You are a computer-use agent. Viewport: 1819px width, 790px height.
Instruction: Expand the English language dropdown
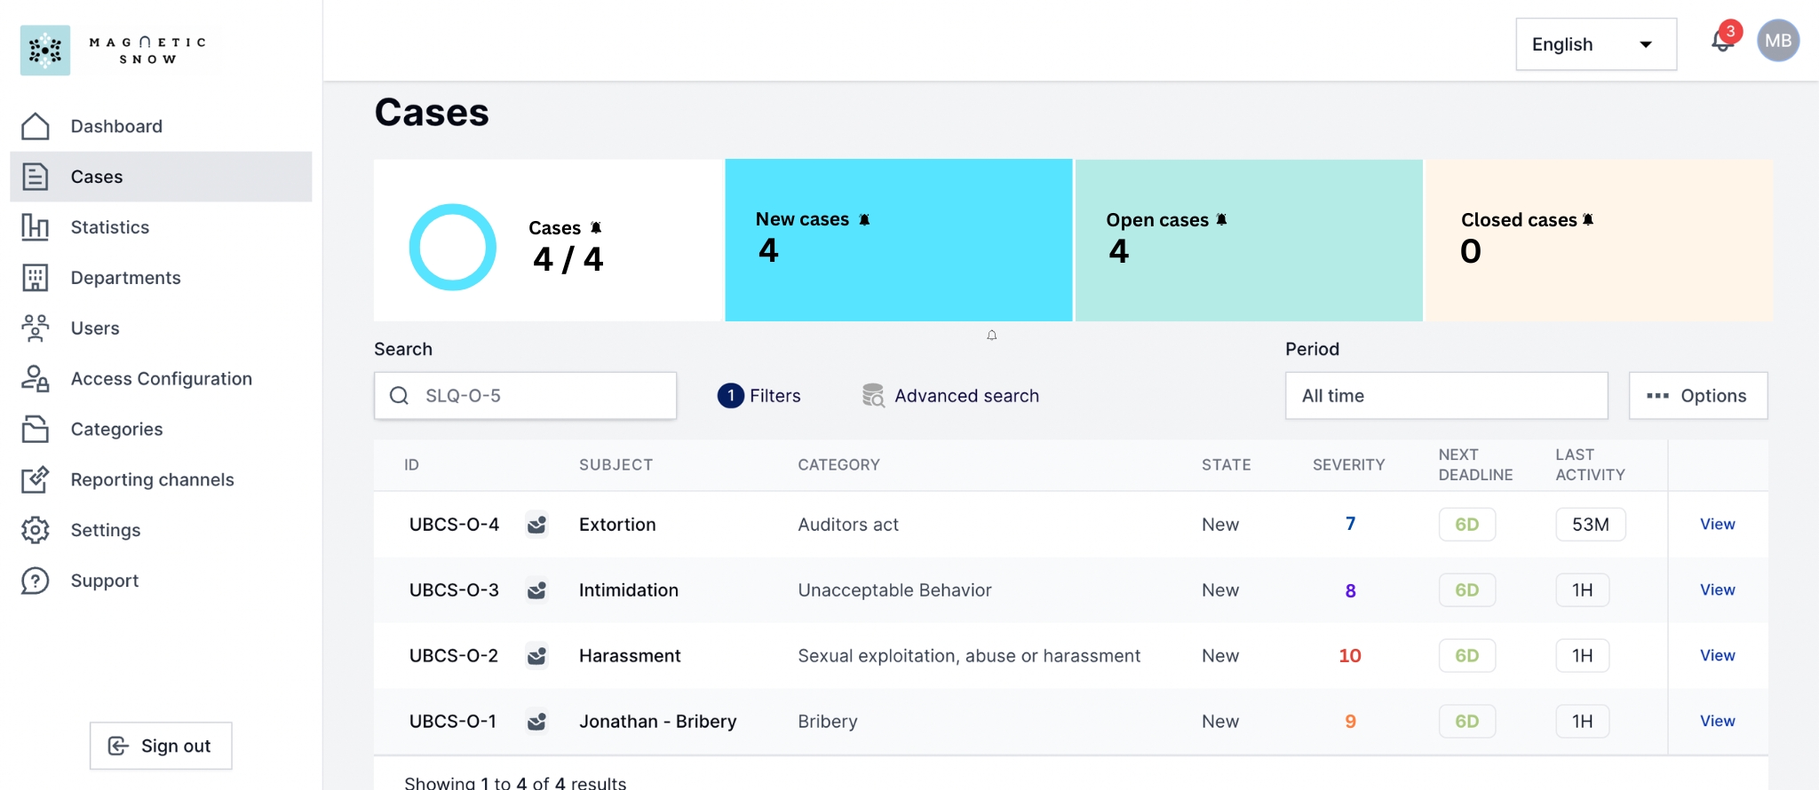coord(1595,44)
